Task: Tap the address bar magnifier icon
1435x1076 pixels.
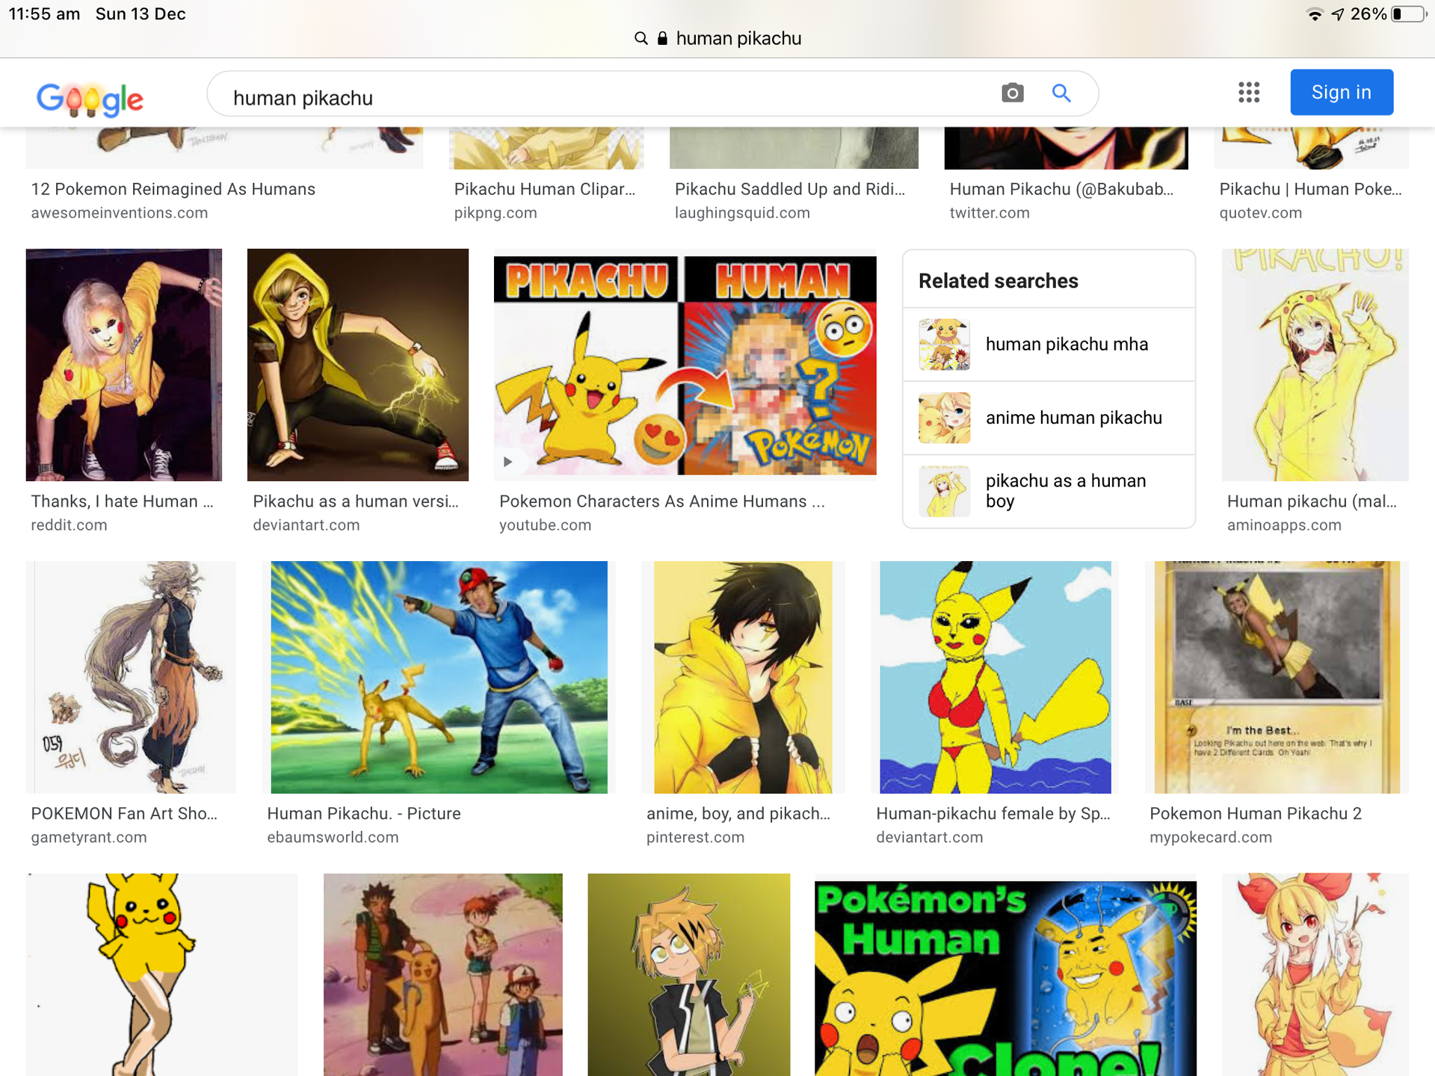Action: pyautogui.click(x=641, y=38)
